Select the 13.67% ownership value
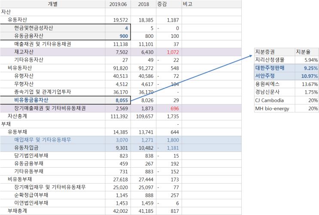The width and height of the screenshot is (319, 215). (310, 84)
